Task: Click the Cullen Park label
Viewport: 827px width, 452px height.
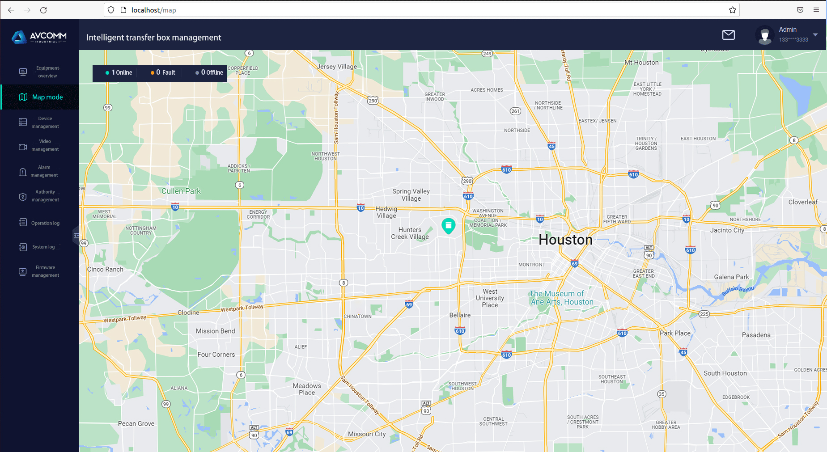Action: point(181,191)
